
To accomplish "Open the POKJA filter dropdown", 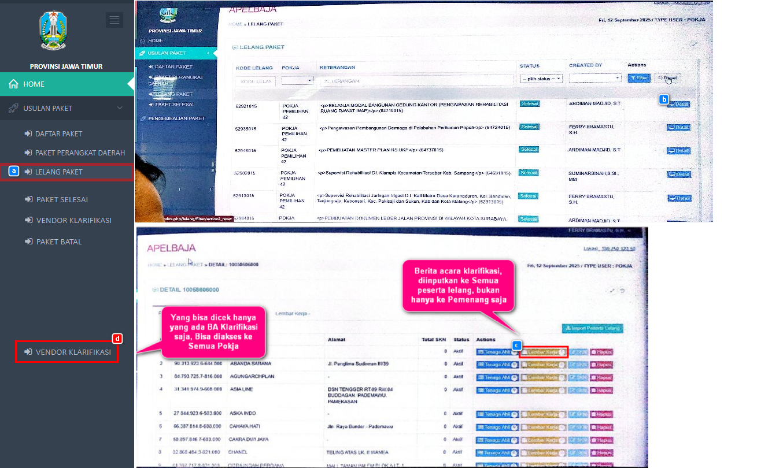I will point(298,80).
